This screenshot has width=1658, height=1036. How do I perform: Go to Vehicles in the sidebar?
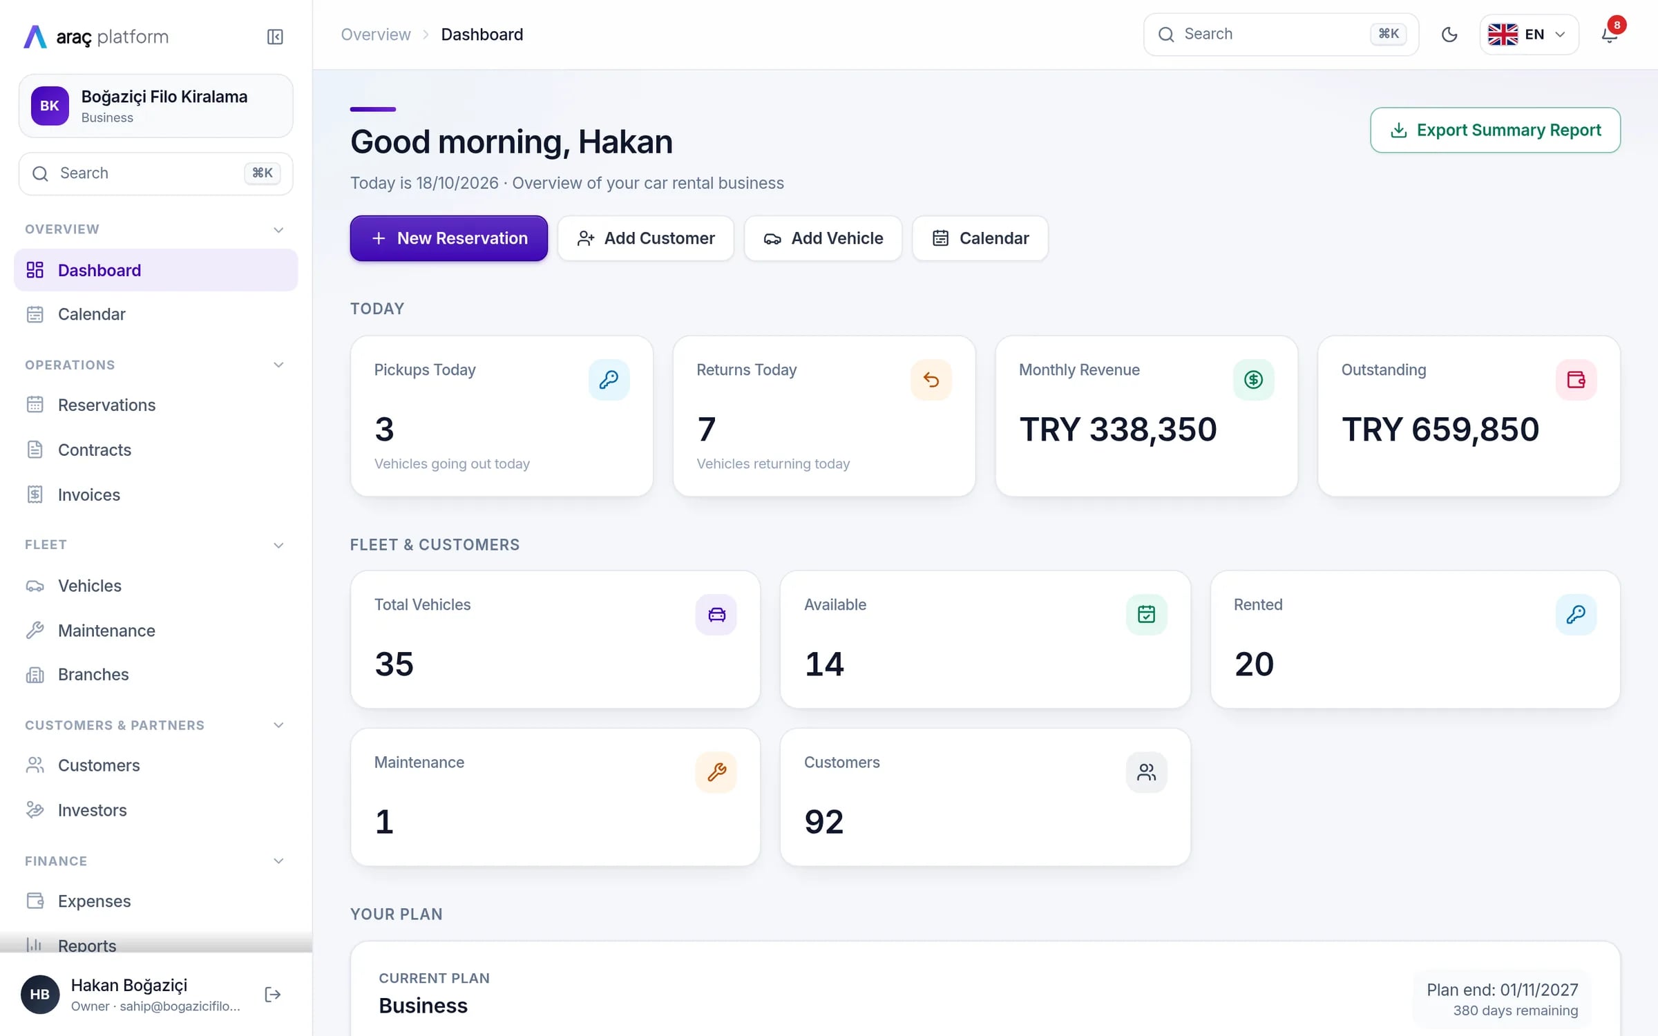[155, 586]
